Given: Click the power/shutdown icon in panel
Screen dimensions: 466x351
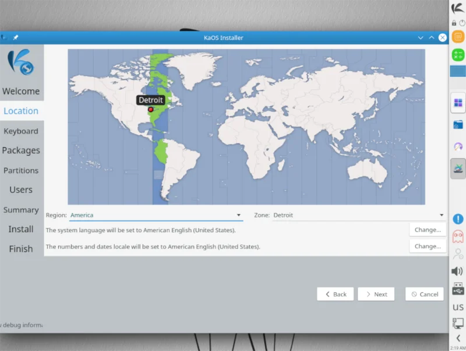Looking at the screenshot, I should [x=462, y=23].
